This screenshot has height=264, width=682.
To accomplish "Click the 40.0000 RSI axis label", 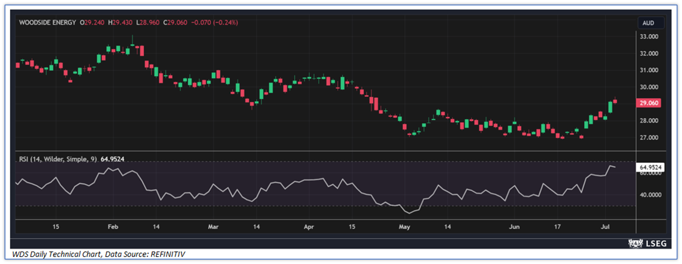I will point(650,195).
